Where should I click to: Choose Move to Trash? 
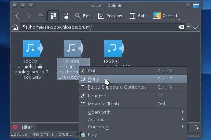coord(133,104)
